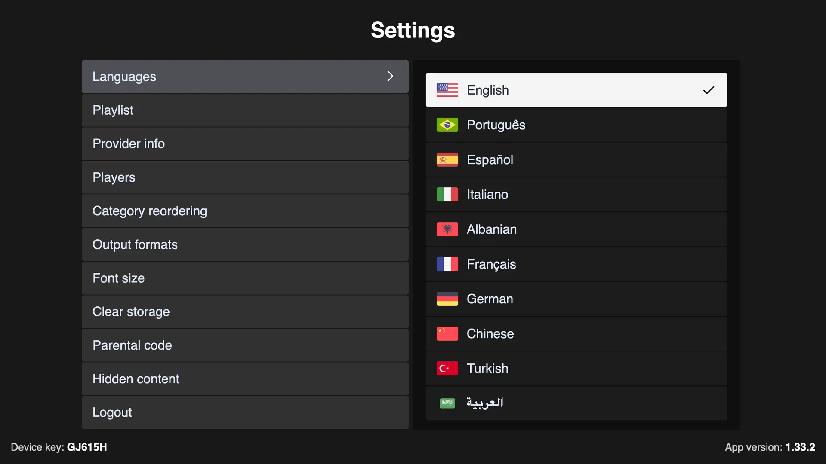
Task: Click the German flag icon
Action: tap(447, 299)
